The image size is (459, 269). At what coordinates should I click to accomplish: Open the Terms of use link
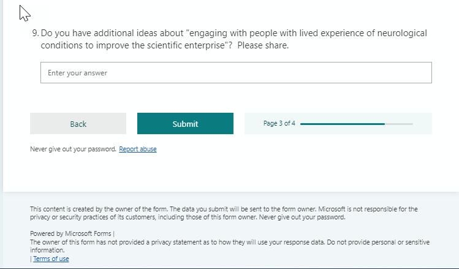point(51,259)
